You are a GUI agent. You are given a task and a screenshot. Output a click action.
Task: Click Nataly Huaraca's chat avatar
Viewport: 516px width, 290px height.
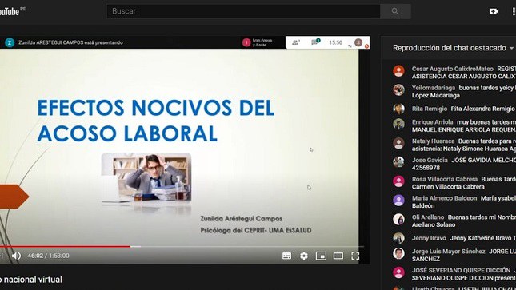[398, 143]
